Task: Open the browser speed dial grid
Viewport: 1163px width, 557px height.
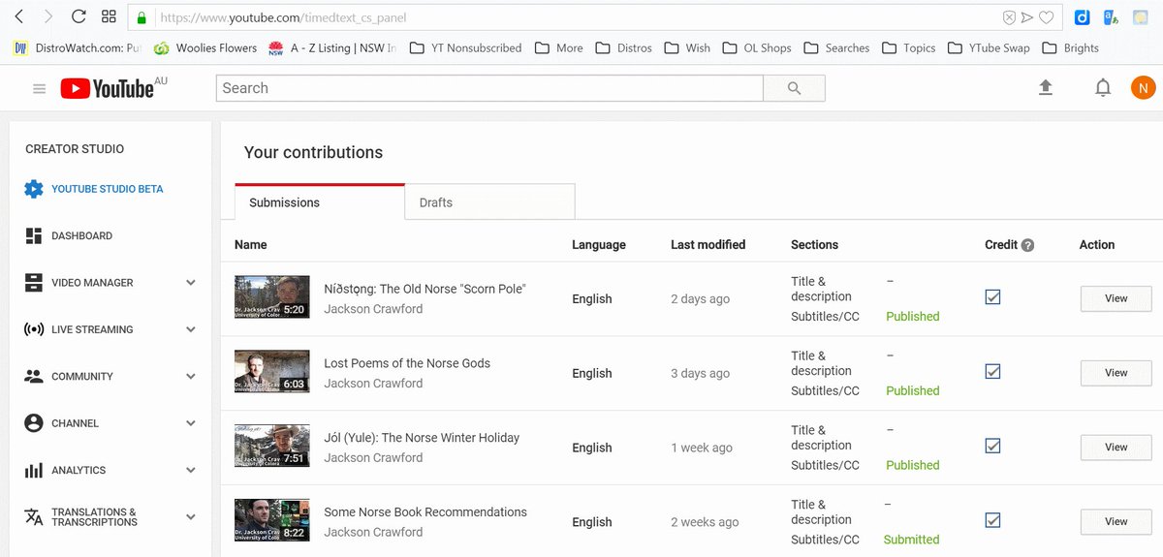Action: (x=109, y=16)
